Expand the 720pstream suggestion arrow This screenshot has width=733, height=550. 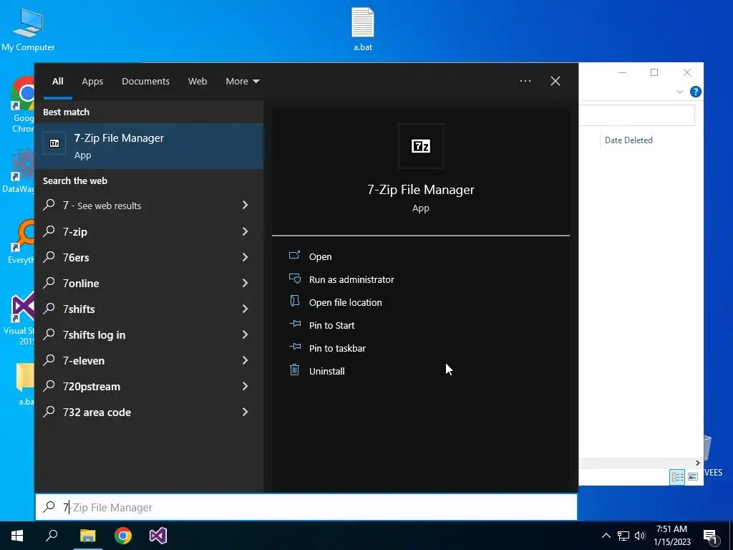coord(245,386)
